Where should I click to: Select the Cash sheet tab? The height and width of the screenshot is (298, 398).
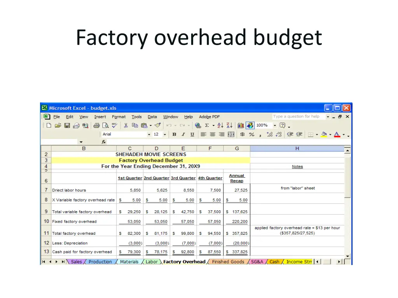[274, 262]
